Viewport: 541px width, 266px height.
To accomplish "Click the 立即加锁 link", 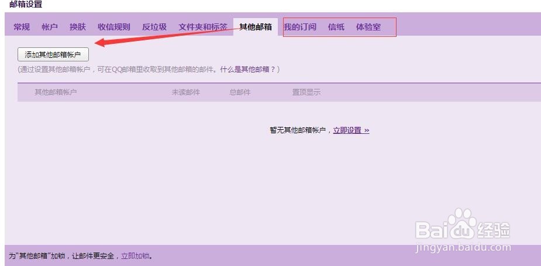I will tap(135, 256).
